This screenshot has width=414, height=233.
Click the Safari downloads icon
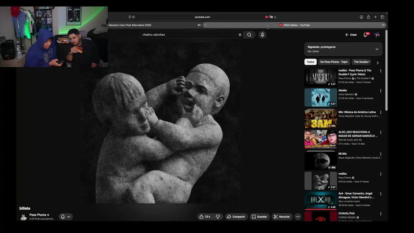click(x=361, y=17)
